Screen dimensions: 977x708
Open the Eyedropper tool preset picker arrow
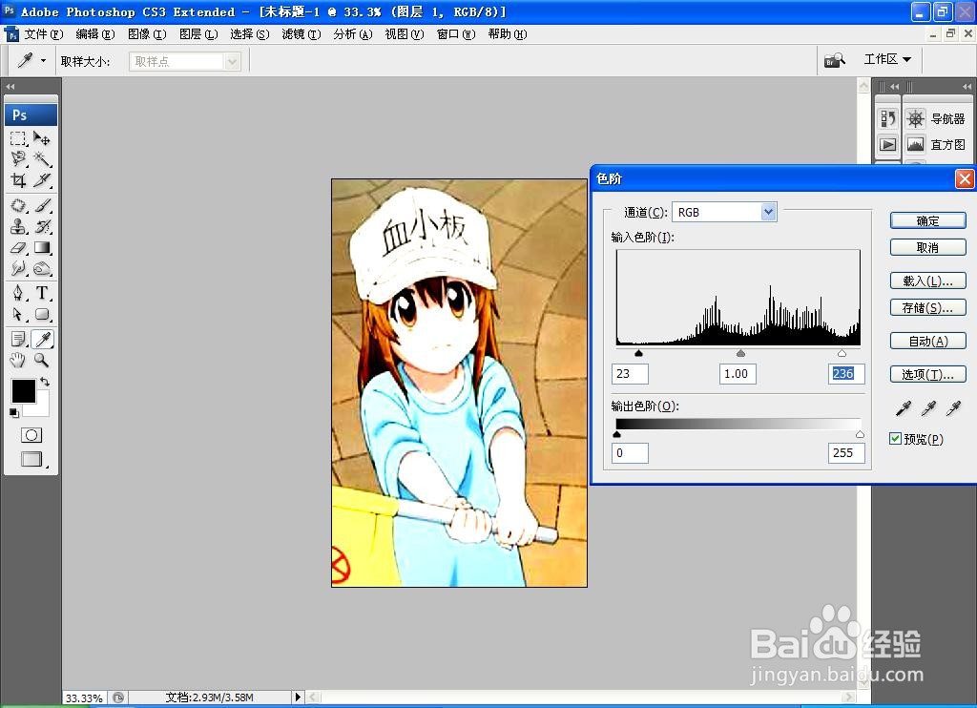tap(43, 60)
